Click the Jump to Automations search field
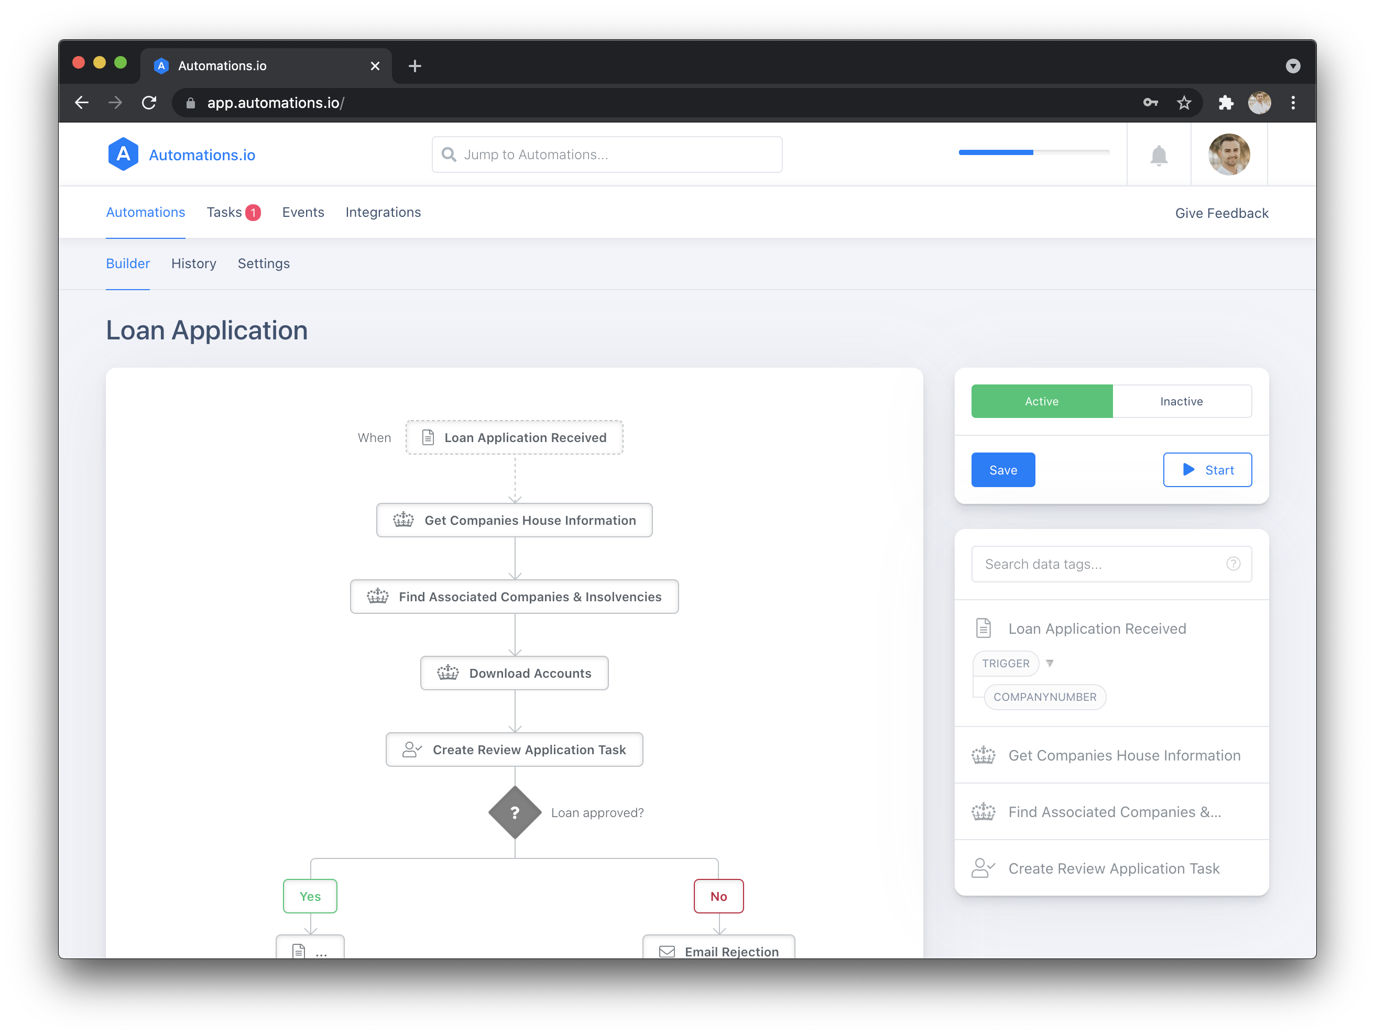 [x=607, y=154]
